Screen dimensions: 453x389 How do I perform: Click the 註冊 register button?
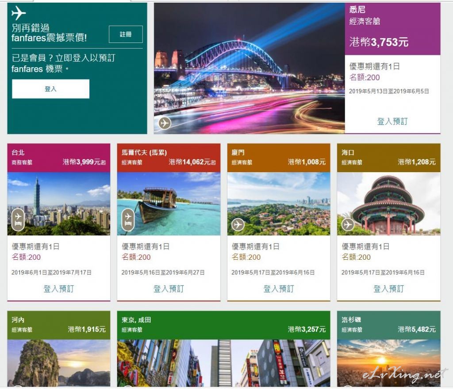tap(126, 34)
